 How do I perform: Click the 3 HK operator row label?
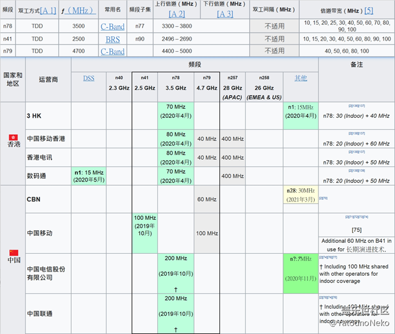pyautogui.click(x=34, y=116)
